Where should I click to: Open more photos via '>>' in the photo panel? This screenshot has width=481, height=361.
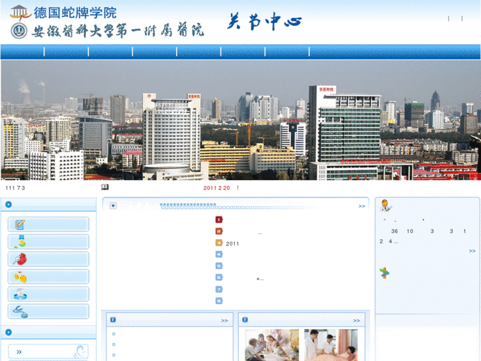tap(356, 321)
